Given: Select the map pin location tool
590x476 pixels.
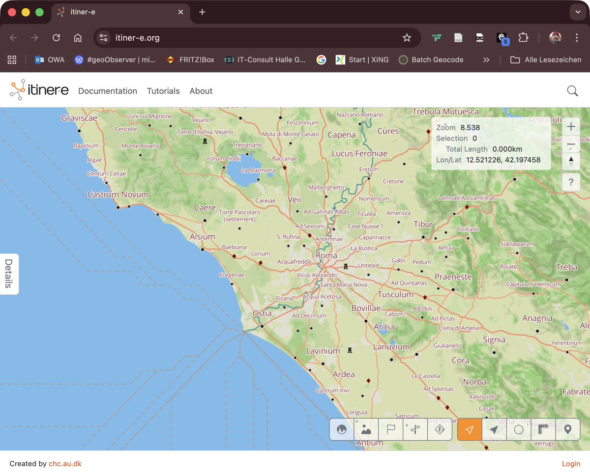Looking at the screenshot, I should point(567,429).
